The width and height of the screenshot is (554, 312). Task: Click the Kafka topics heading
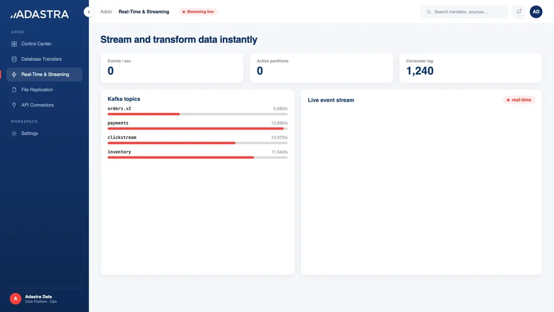[x=124, y=99]
